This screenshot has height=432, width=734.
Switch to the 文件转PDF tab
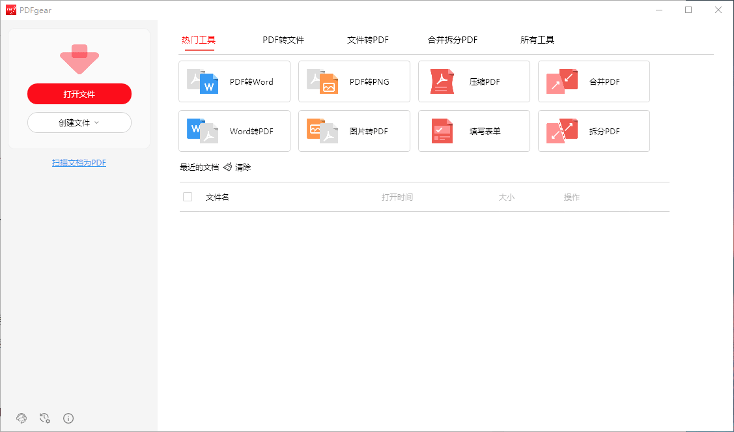(368, 40)
